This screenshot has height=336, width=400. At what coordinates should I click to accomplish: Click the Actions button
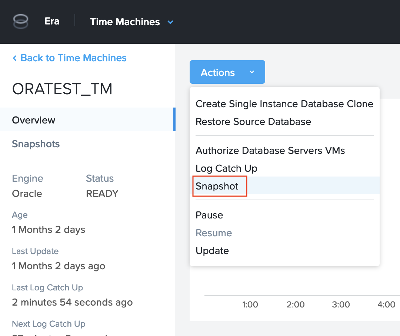coord(227,72)
